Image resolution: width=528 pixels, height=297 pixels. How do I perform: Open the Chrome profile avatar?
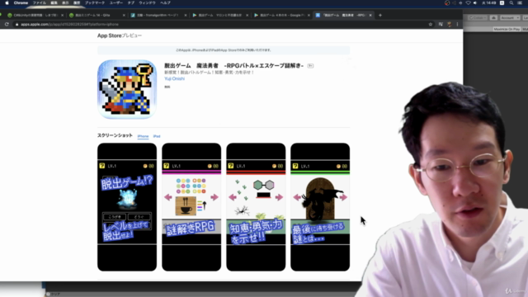tap(449, 24)
